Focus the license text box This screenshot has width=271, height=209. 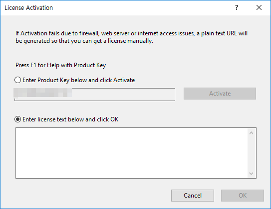coord(132,153)
